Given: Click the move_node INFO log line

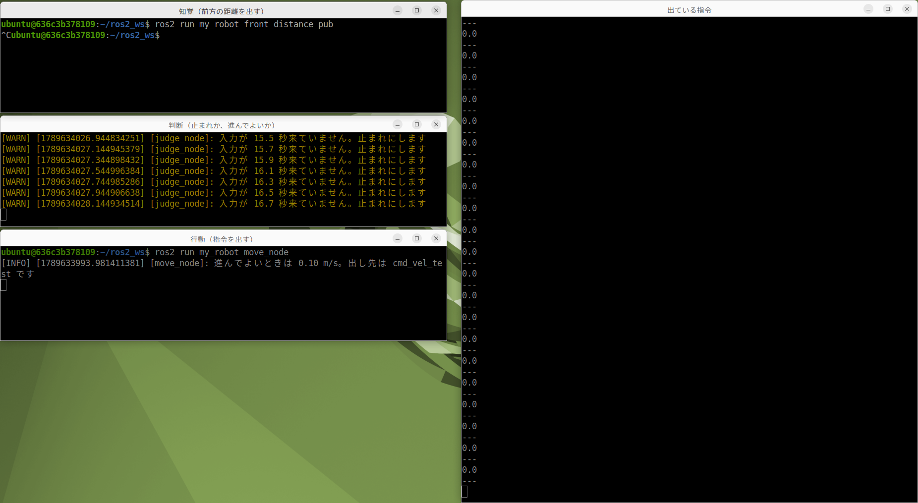Looking at the screenshot, I should pyautogui.click(x=222, y=269).
